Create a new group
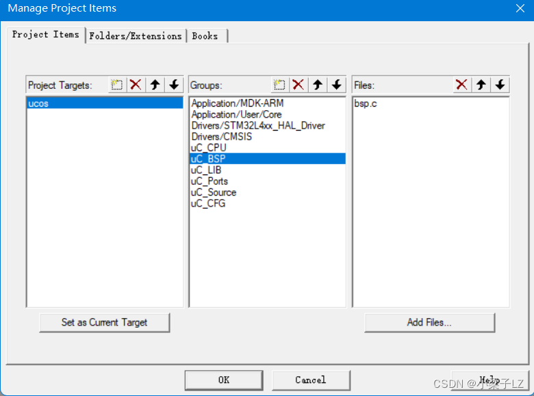This screenshot has width=534, height=396. point(279,85)
